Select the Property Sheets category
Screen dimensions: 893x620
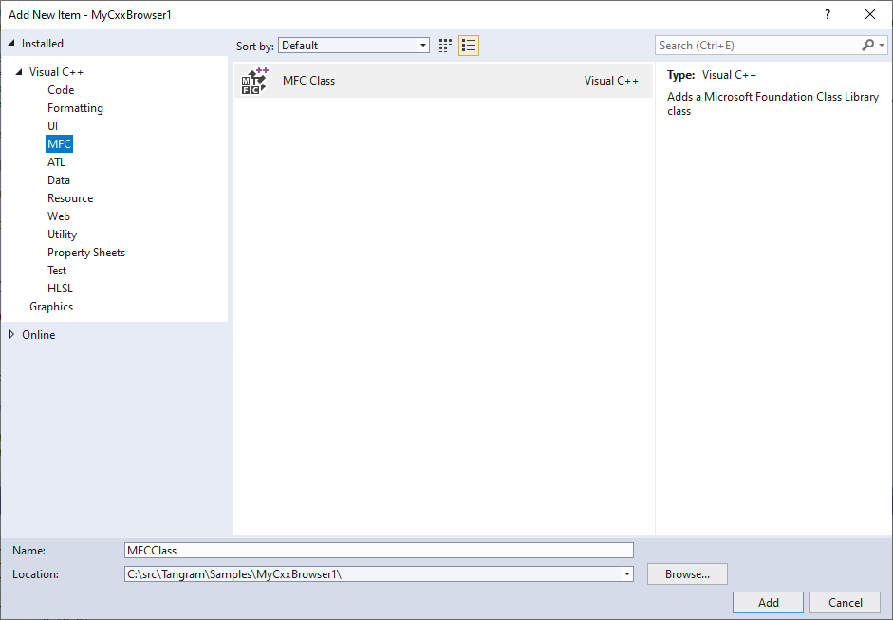point(85,252)
